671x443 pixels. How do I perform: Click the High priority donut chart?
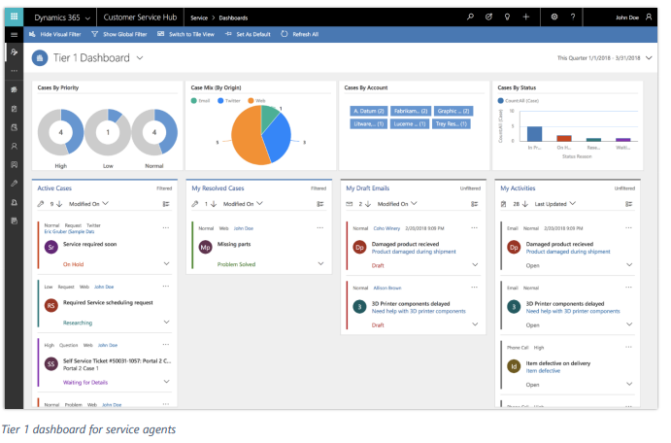point(61,132)
